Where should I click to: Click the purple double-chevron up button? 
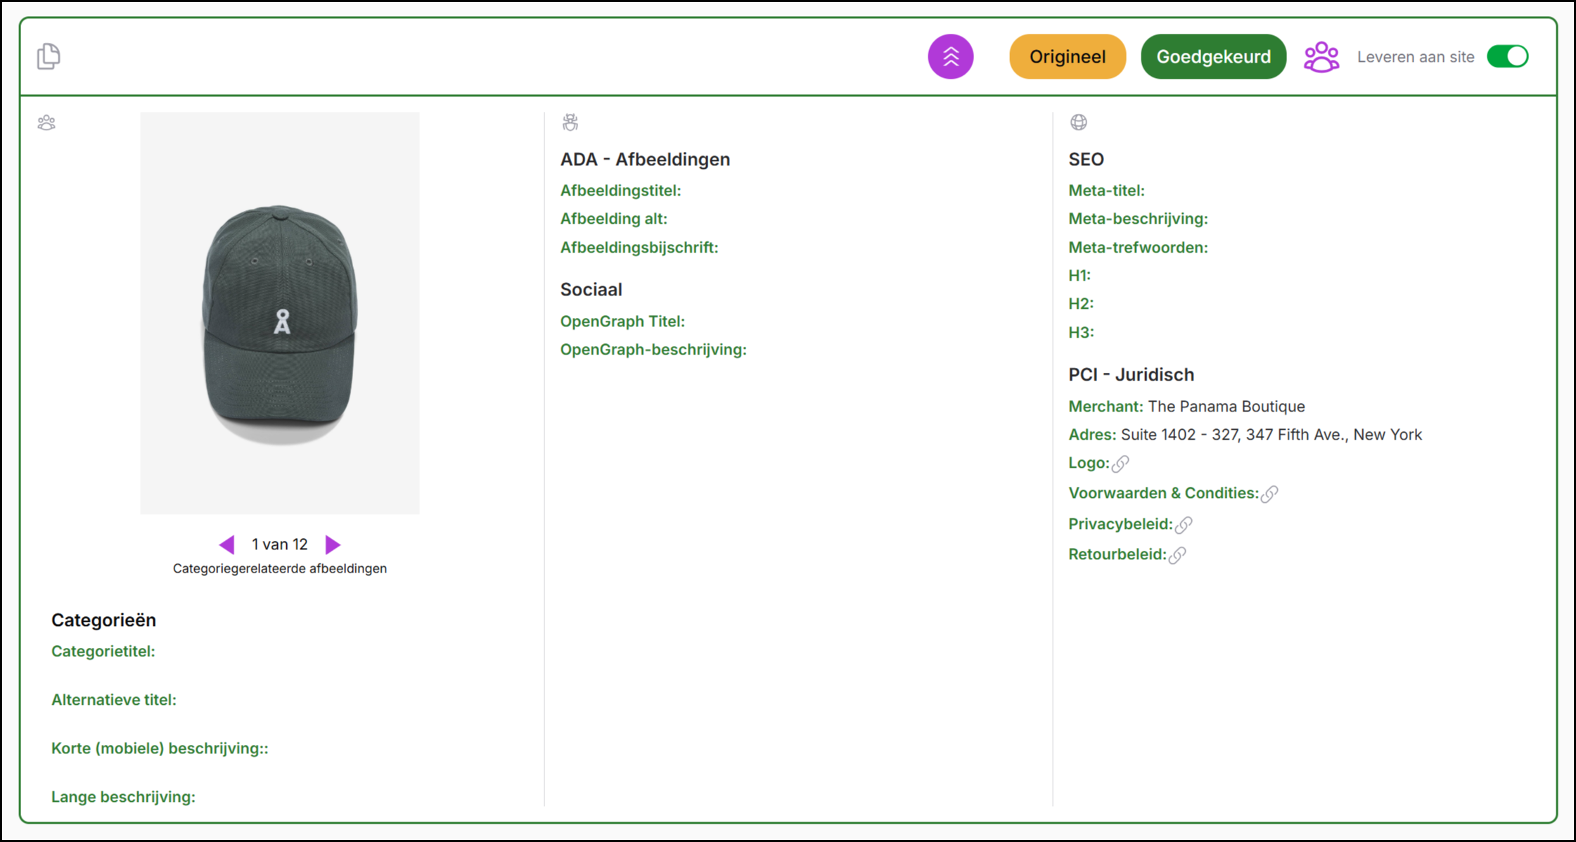[950, 56]
